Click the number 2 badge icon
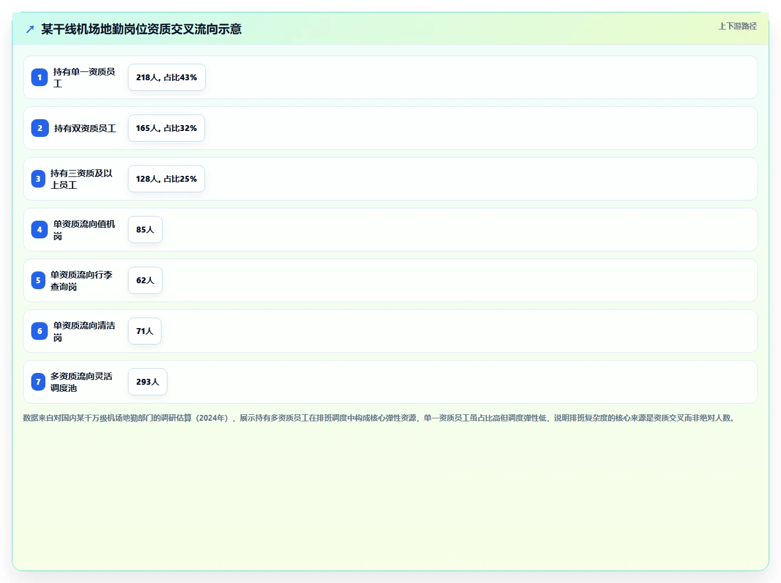 40,128
